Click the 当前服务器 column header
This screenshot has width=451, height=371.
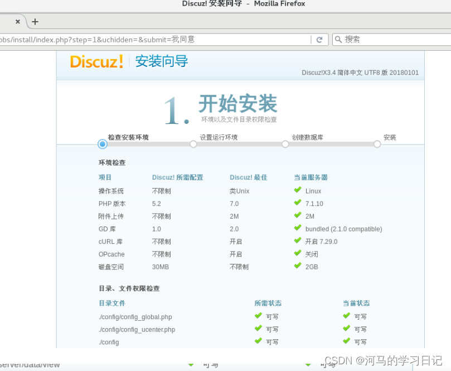click(x=311, y=177)
